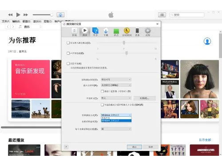Choose the first non-highlighted option in open dropdown list
Image resolution: width=222 pixels, height=166 pixels.
tap(116, 118)
